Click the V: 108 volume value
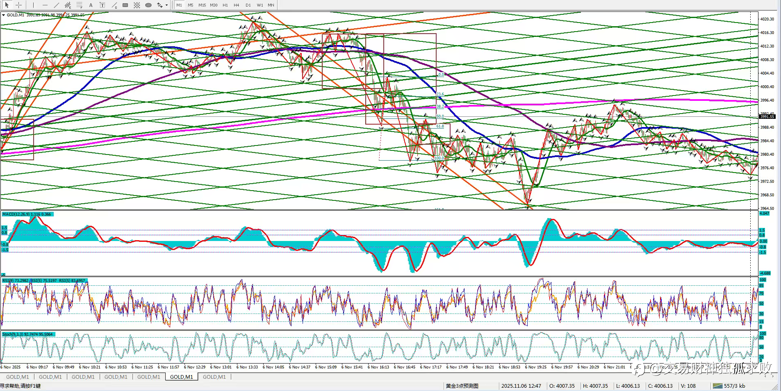The height and width of the screenshot is (391, 781). coord(688,386)
